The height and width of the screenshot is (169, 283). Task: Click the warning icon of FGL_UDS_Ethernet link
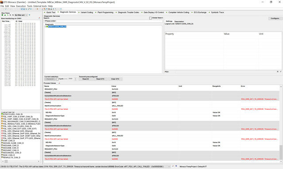click(2, 131)
